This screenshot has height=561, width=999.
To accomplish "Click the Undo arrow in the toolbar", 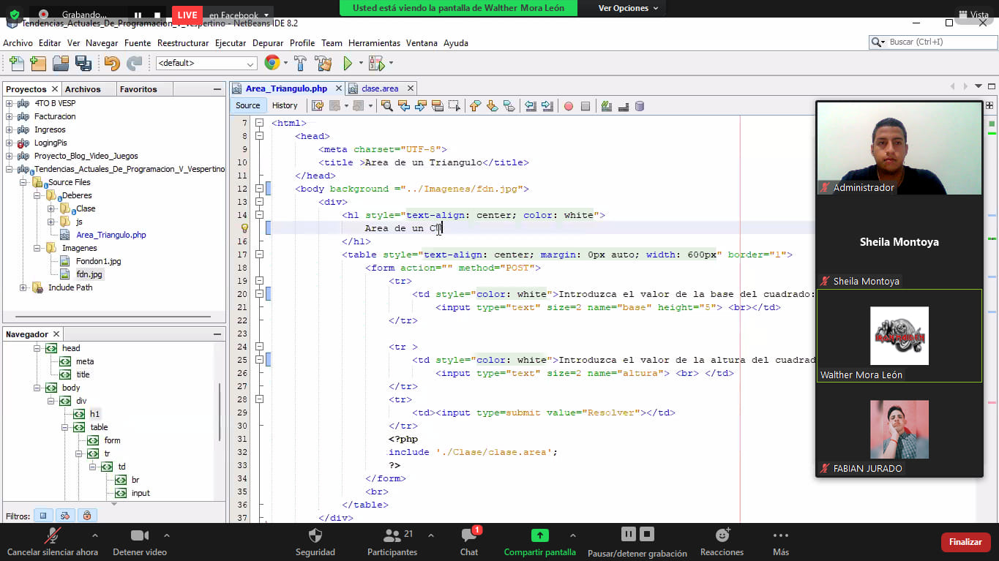I will [x=111, y=64].
